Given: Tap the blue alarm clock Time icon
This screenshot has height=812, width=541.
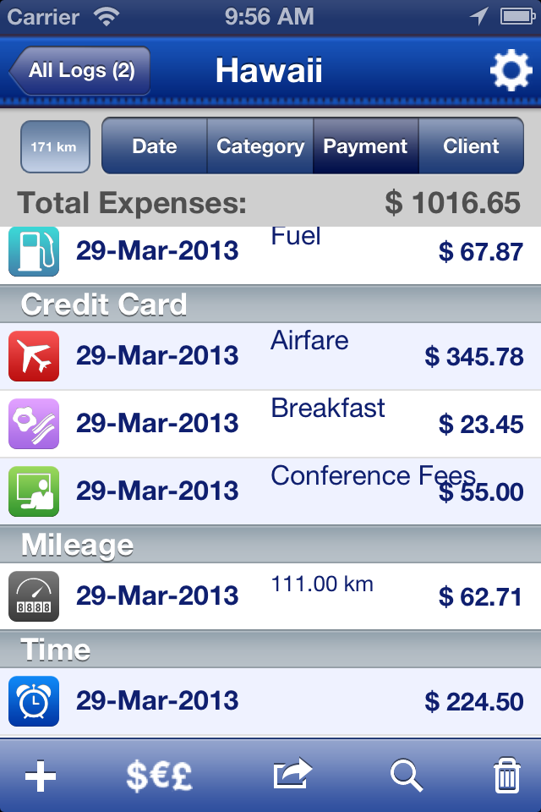Looking at the screenshot, I should (34, 700).
